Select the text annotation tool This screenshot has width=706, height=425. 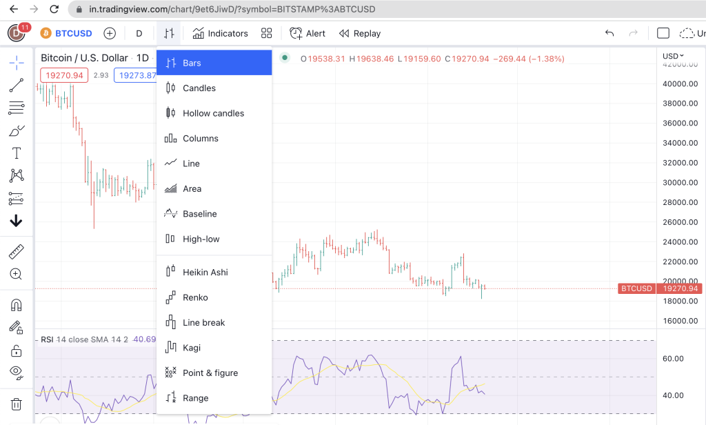point(17,153)
